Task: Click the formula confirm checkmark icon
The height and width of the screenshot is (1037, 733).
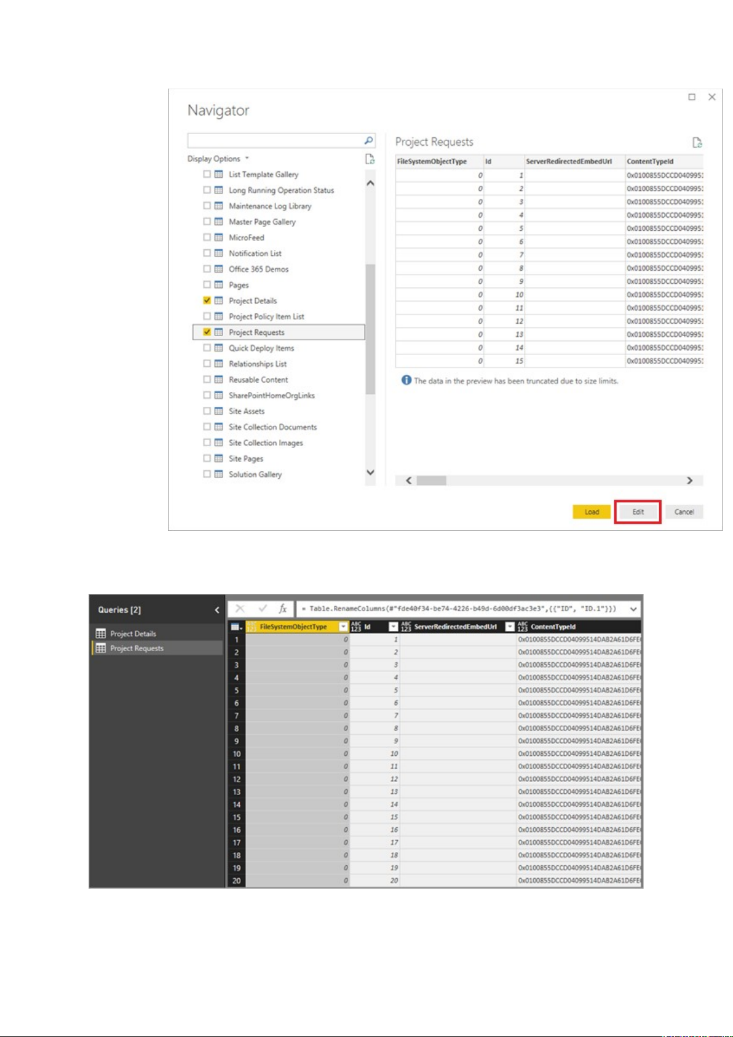Action: [x=263, y=609]
